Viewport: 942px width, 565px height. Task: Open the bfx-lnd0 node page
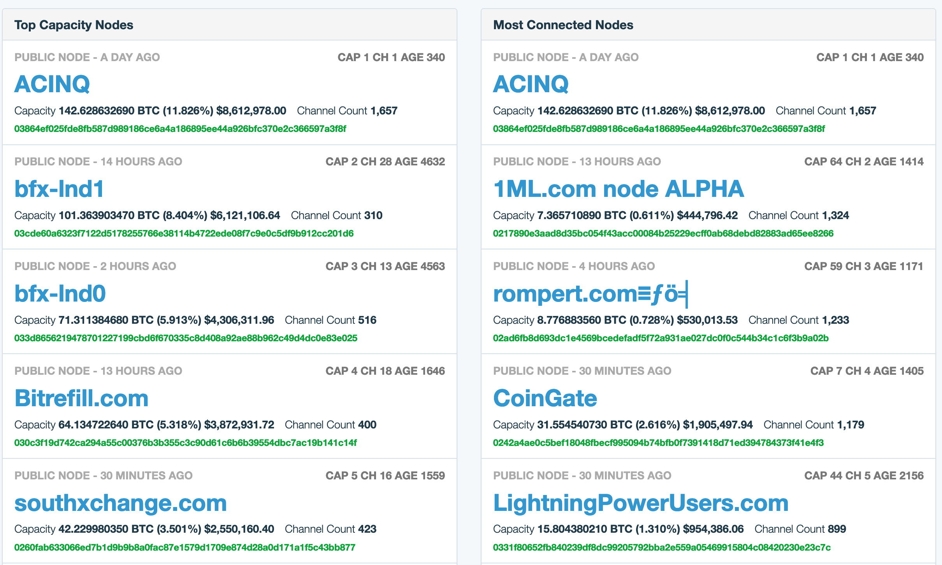(x=60, y=293)
